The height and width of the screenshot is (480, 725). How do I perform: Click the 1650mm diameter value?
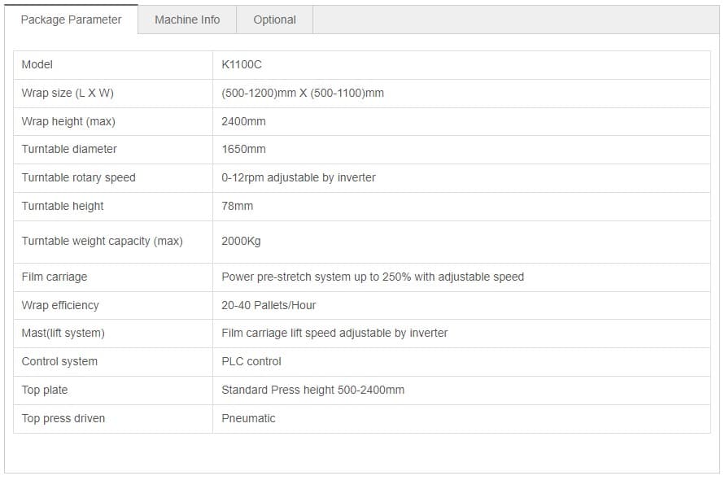[x=243, y=149]
